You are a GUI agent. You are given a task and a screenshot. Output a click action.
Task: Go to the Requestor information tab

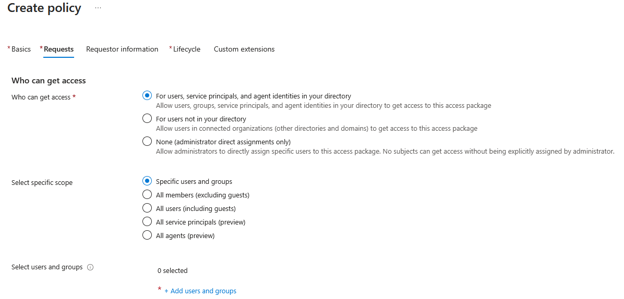122,49
